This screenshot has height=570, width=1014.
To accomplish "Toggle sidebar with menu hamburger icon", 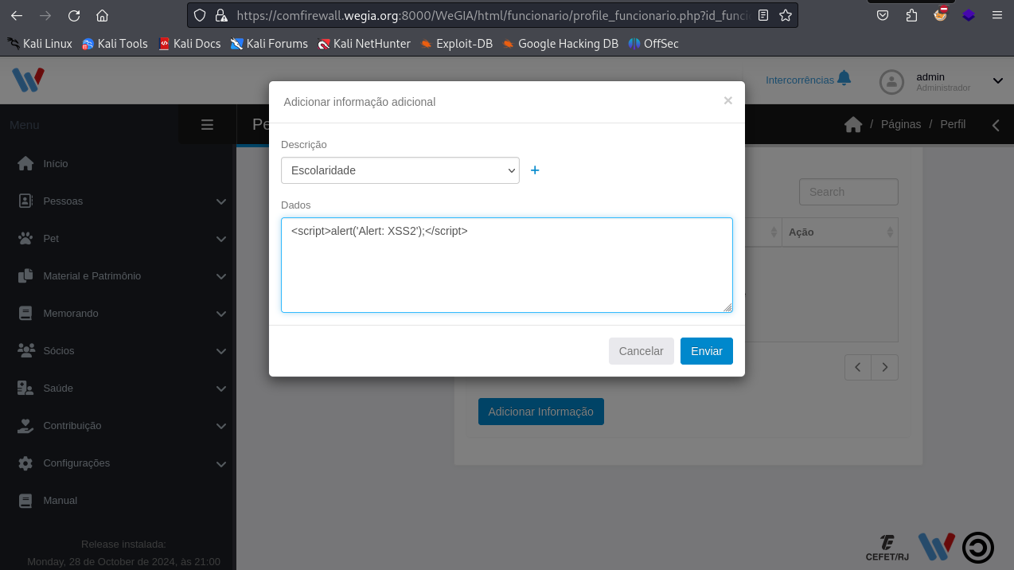I will click(x=207, y=124).
